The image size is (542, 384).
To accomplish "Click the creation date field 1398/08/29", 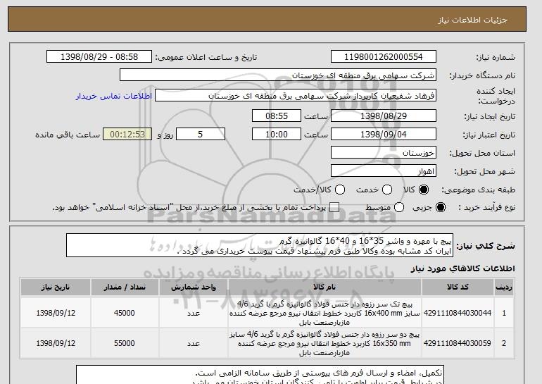I will tap(384, 116).
